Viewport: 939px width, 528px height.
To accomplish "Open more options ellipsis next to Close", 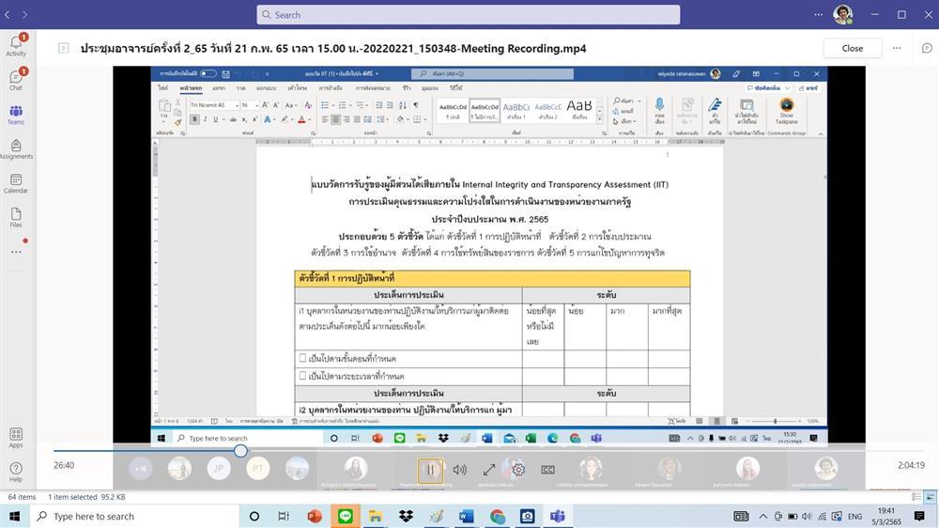I will point(897,48).
